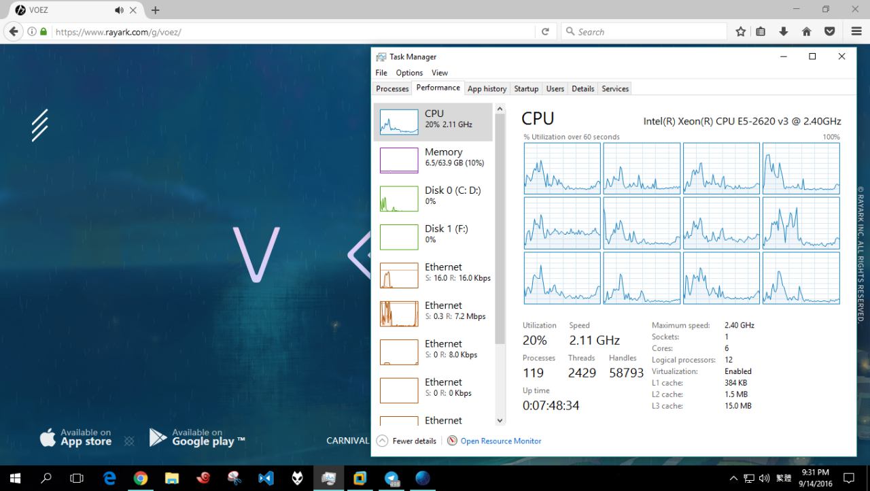
Task: Open Telegram from the taskbar
Action: coord(391,478)
